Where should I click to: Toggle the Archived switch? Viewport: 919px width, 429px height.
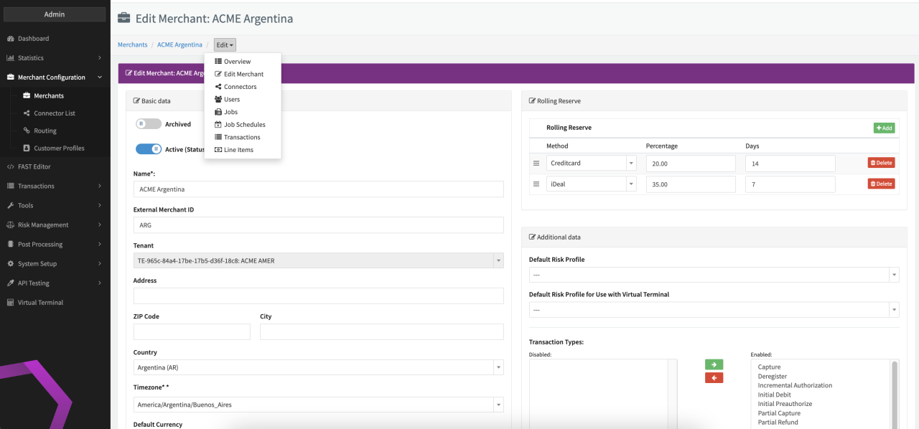point(149,124)
